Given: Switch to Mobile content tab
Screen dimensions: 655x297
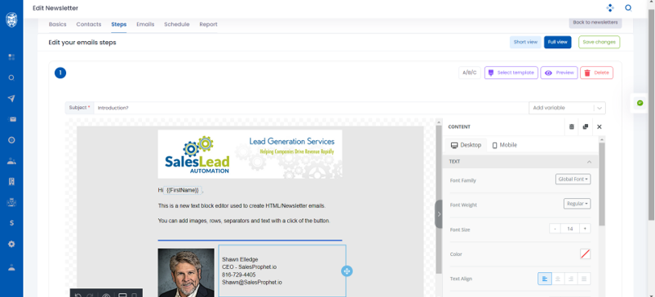Looking at the screenshot, I should [504, 145].
